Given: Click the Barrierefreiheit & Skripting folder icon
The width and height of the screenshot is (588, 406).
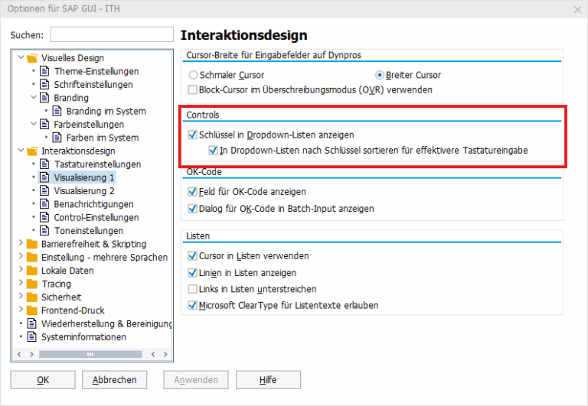Looking at the screenshot, I should [x=32, y=244].
